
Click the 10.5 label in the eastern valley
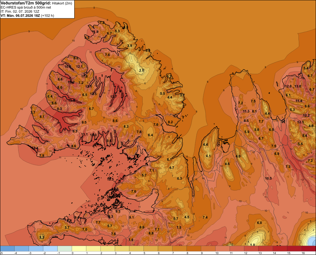[x=268, y=178]
